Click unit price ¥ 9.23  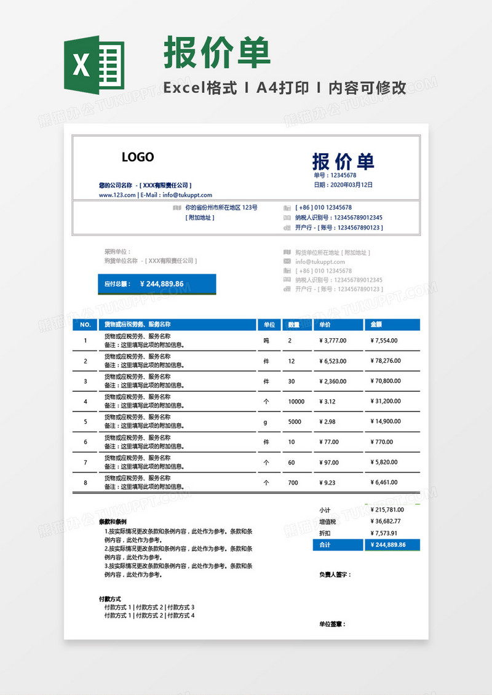coord(327,483)
